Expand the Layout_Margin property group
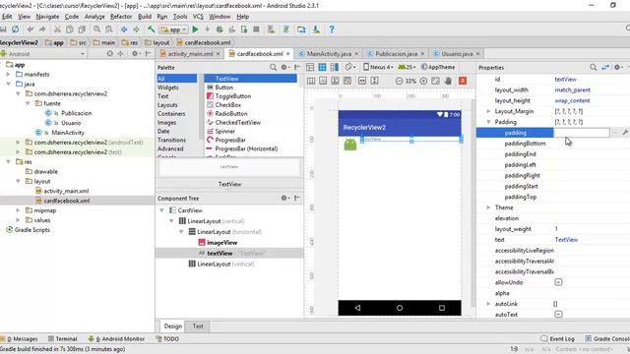630x354 pixels. click(x=488, y=111)
